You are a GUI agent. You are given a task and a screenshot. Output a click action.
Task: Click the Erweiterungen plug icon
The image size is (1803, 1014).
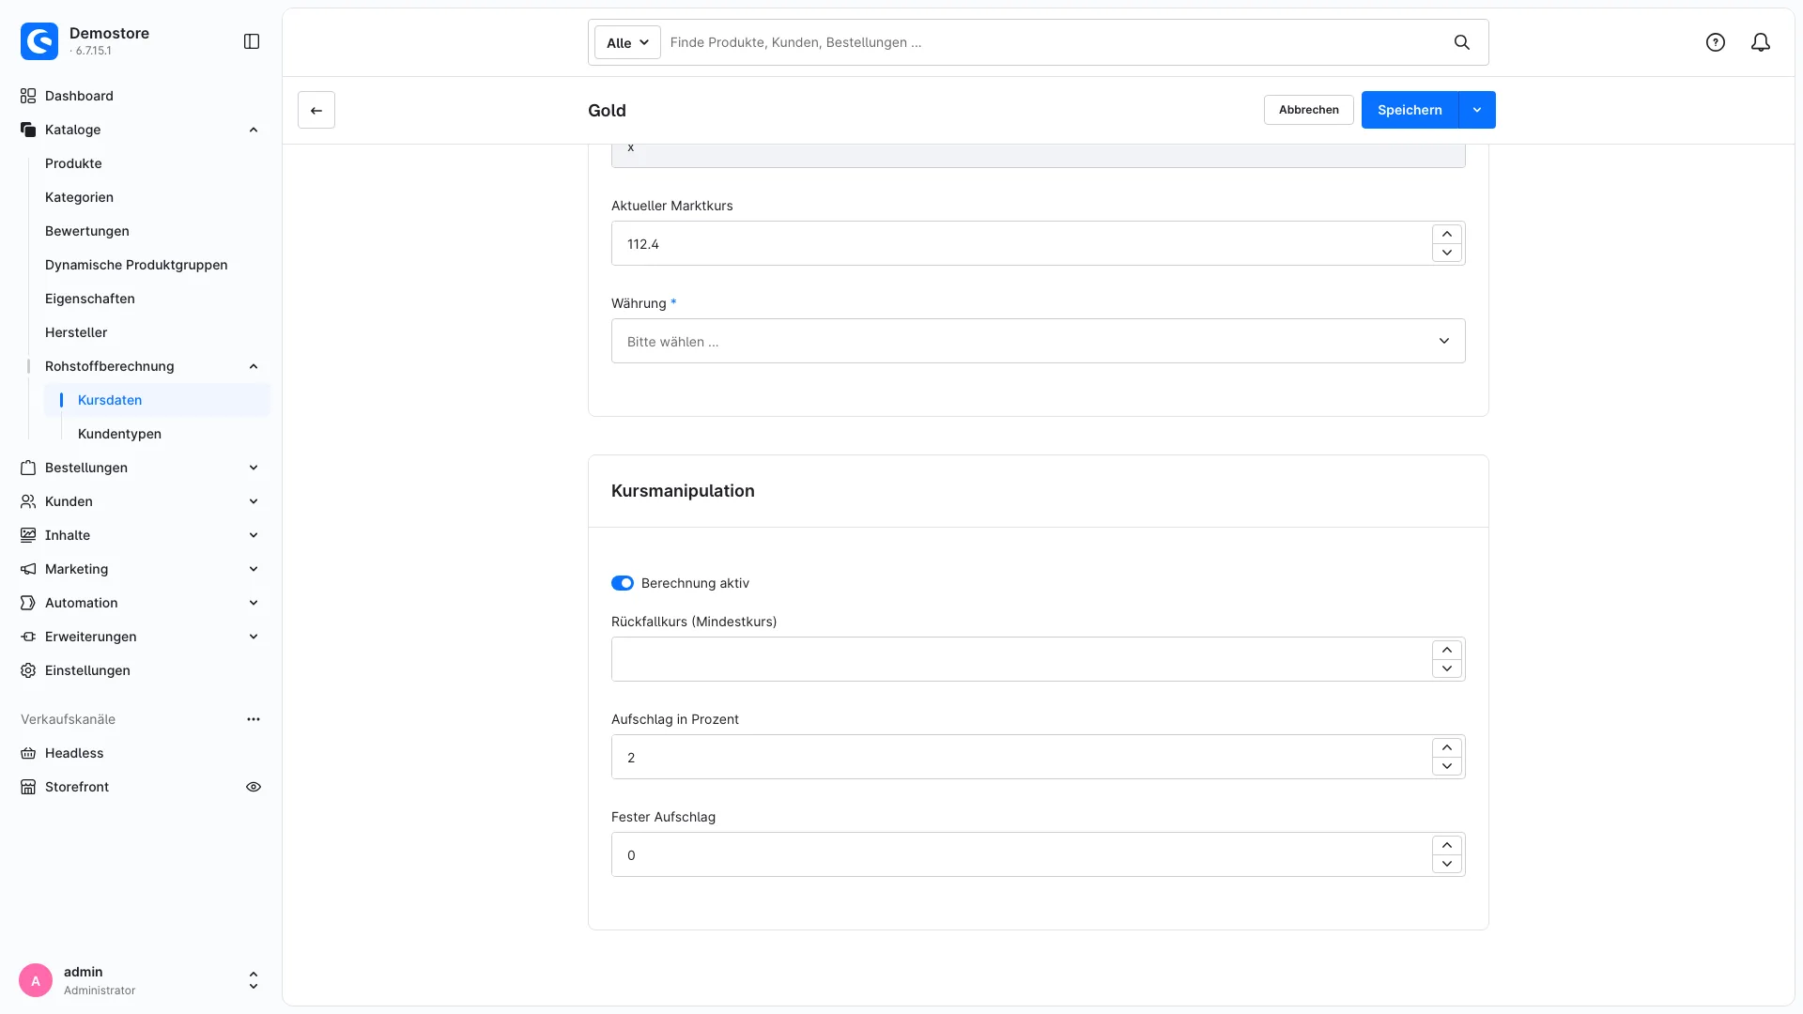pyautogui.click(x=28, y=637)
